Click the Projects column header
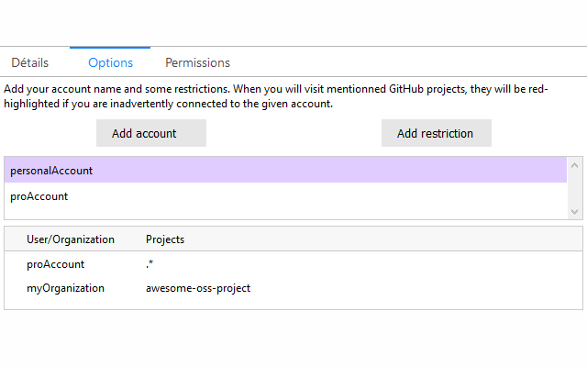This screenshot has width=587, height=367. 165,239
